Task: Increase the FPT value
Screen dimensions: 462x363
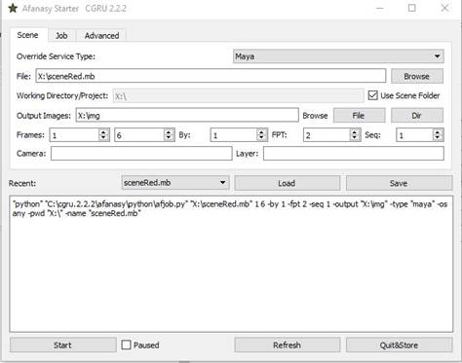Action: click(x=355, y=132)
